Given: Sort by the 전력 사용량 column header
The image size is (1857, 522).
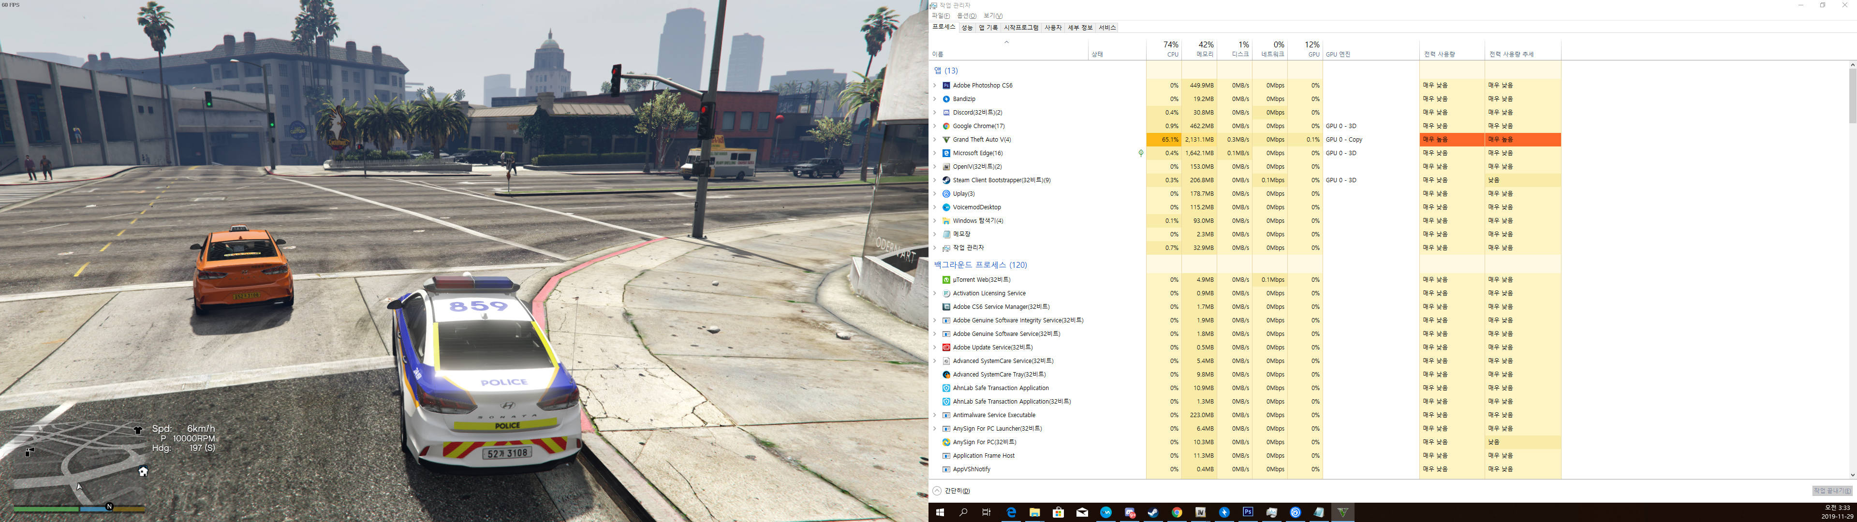Looking at the screenshot, I should tap(1452, 49).
